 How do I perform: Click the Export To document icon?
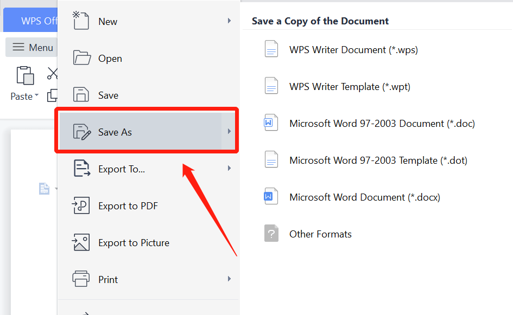click(82, 168)
